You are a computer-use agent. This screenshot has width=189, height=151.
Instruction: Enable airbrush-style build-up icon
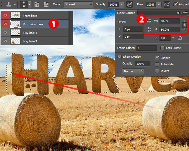pyautogui.click(x=167, y=4)
